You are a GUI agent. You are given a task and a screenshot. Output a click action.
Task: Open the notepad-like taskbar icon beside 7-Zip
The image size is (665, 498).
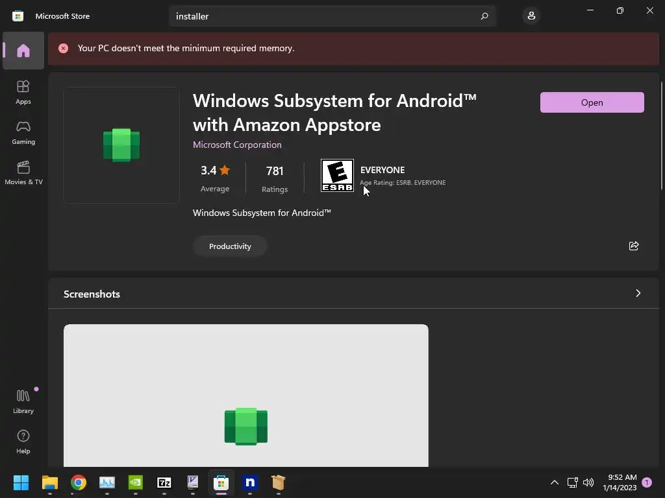tap(192, 482)
